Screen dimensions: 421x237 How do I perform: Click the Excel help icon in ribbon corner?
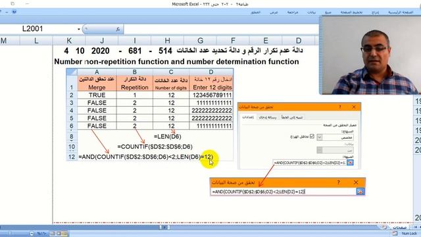[14, 12]
